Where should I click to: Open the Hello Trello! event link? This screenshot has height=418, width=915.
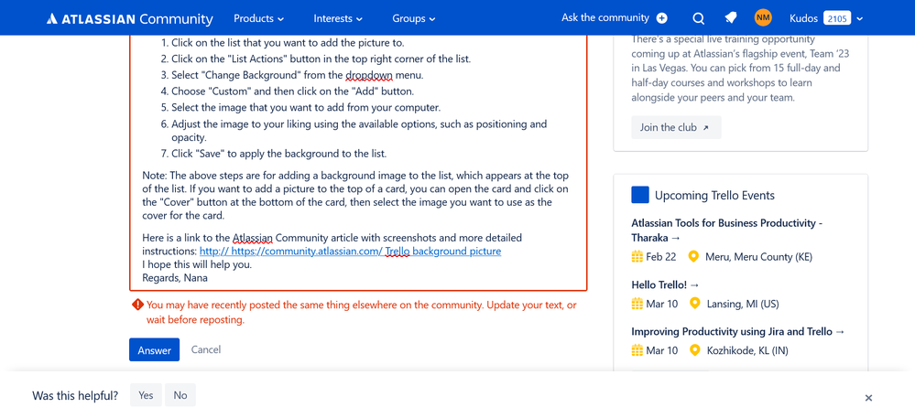click(x=665, y=285)
